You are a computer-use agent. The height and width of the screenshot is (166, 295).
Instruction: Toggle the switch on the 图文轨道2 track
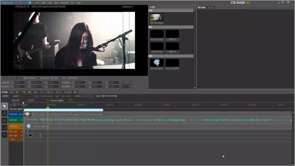(x=22, y=136)
